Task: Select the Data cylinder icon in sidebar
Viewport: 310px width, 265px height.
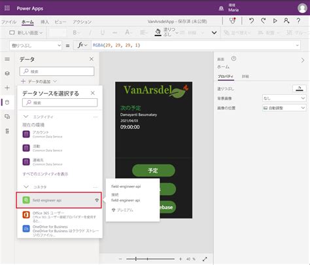Action: (7, 102)
